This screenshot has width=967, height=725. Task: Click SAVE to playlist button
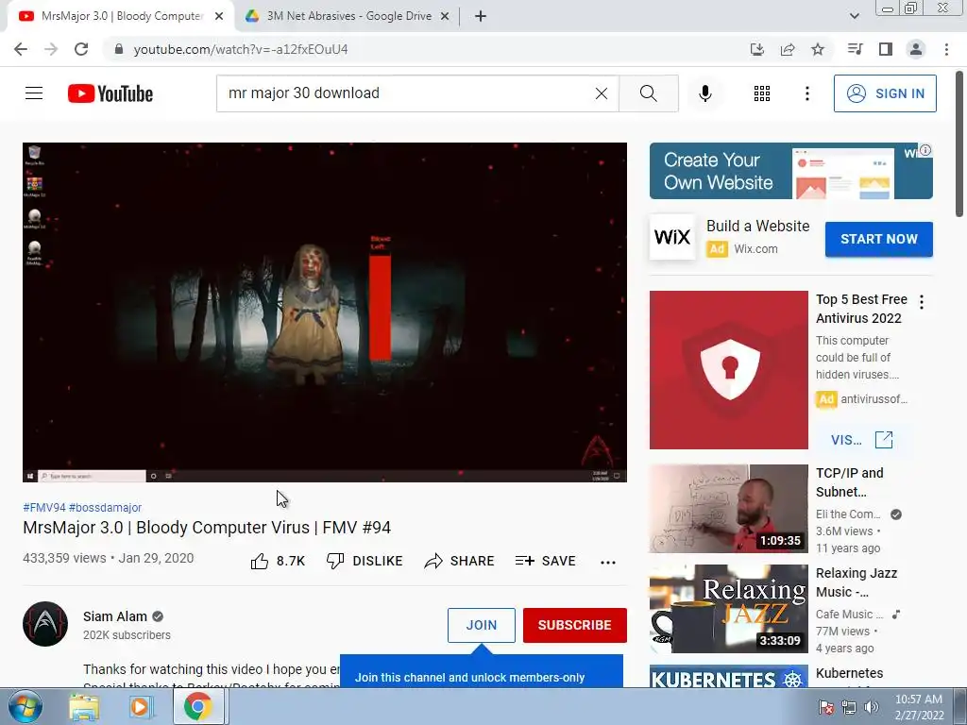[x=545, y=561]
